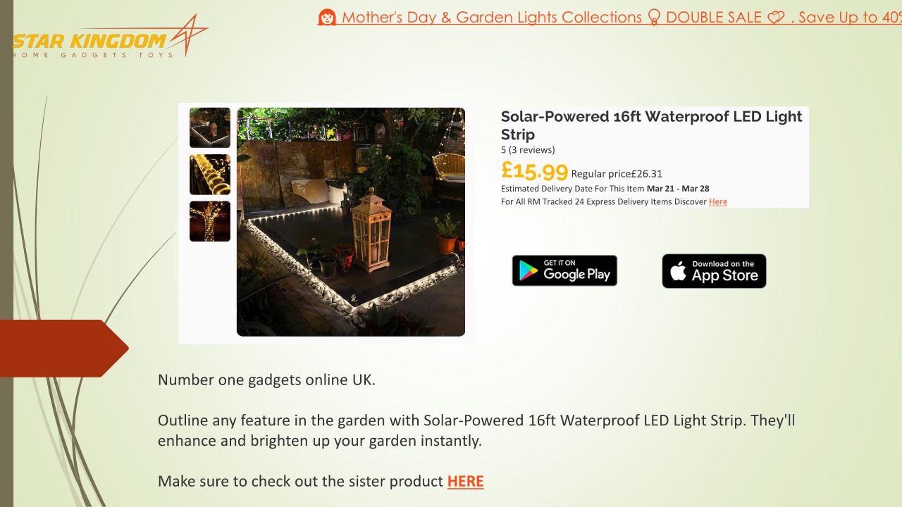Click the woman emoji icon in banner
The image size is (902, 507).
coord(327,18)
